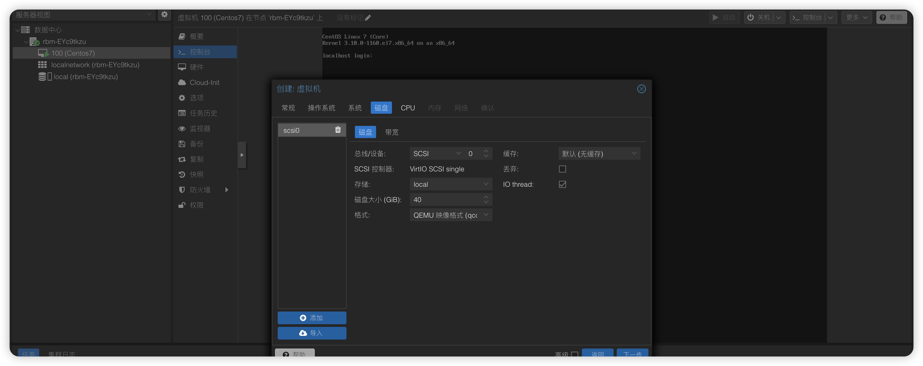Select the 快照 snapshot history icon

[x=182, y=174]
